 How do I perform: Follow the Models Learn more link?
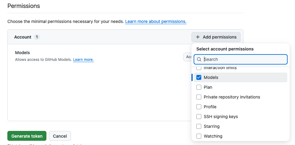[x=83, y=60]
